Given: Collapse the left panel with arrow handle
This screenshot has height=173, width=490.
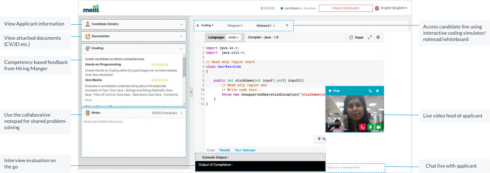Looking at the screenshot, I should tap(191, 91).
